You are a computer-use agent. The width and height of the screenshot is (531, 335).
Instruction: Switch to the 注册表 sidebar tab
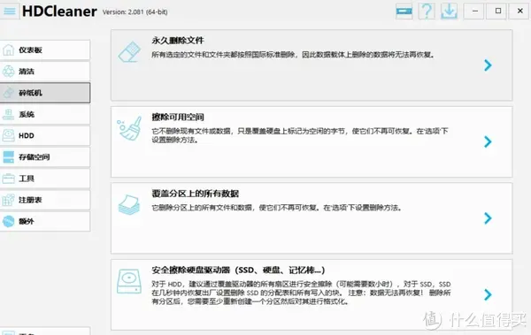click(45, 200)
